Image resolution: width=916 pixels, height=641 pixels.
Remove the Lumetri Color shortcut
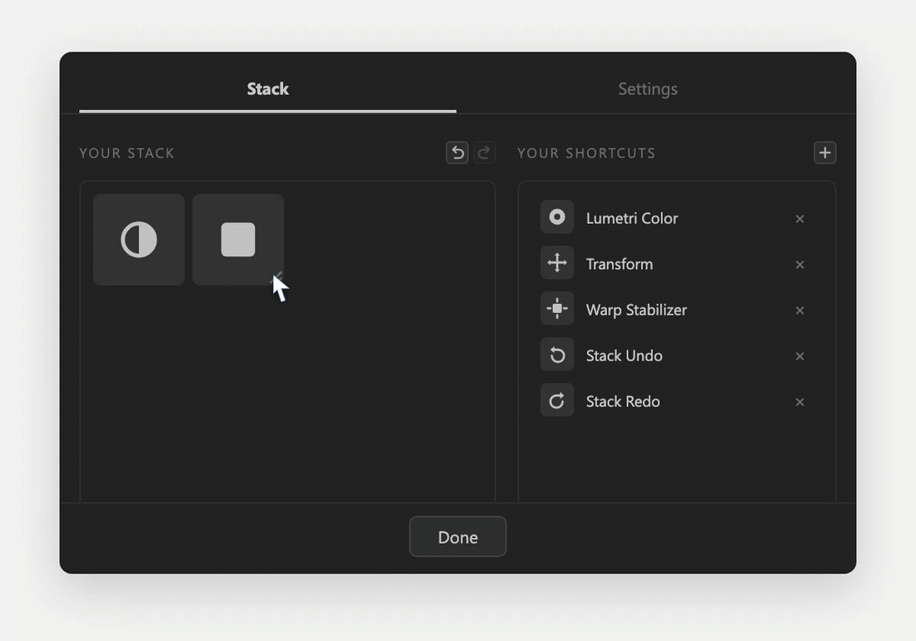click(799, 219)
